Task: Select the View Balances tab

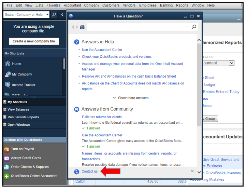Action: click(x=35, y=109)
